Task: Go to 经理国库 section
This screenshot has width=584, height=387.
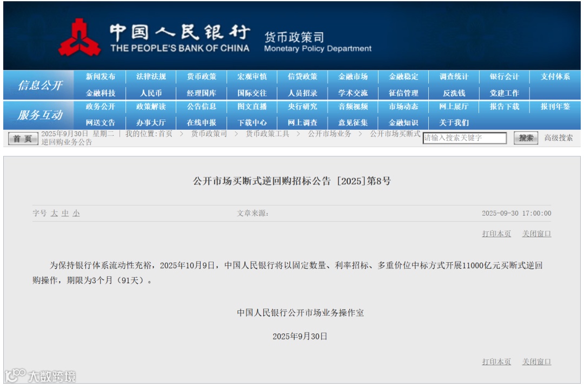Action: coord(202,93)
